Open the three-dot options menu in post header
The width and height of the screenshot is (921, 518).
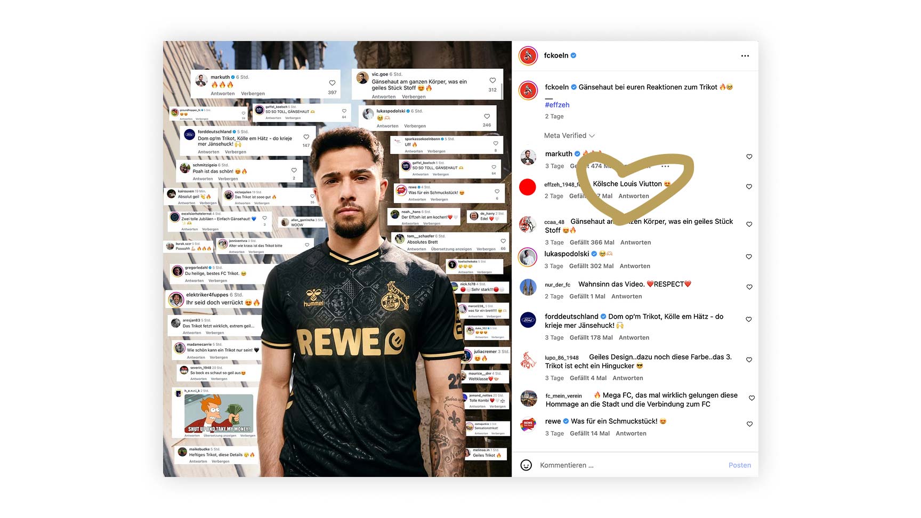click(745, 56)
